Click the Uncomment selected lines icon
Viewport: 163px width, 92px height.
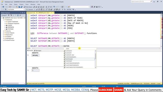coord(64,9)
